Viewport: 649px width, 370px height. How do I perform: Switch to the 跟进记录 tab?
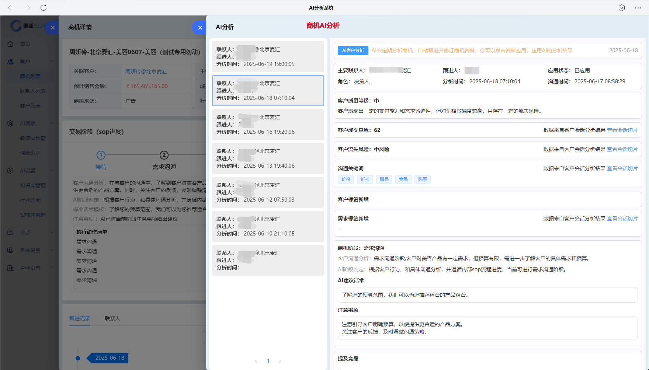tap(80, 318)
